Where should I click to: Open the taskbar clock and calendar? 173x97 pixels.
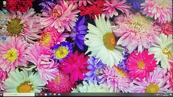(x=166, y=95)
